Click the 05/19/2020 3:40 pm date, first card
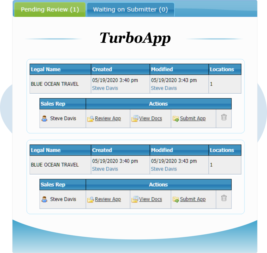Viewport: 267px width, 253px height. point(115,80)
